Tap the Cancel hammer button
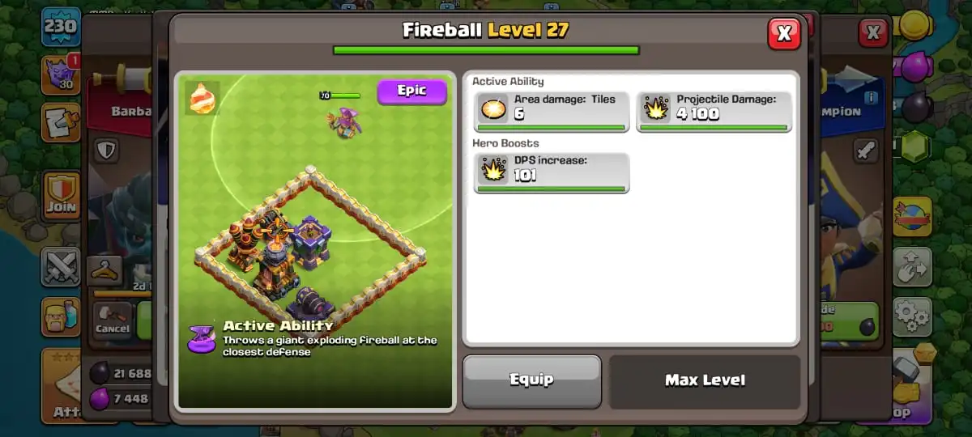 [113, 319]
